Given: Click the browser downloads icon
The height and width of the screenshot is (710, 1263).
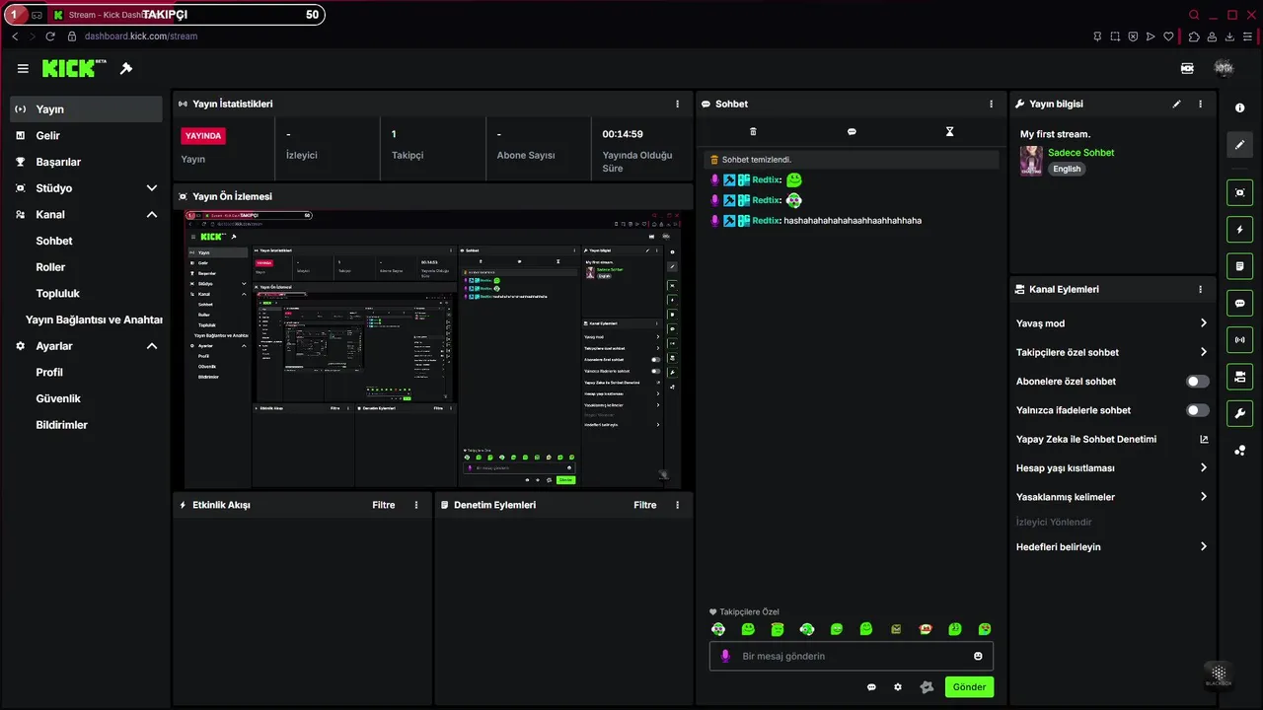Looking at the screenshot, I should (x=1229, y=36).
